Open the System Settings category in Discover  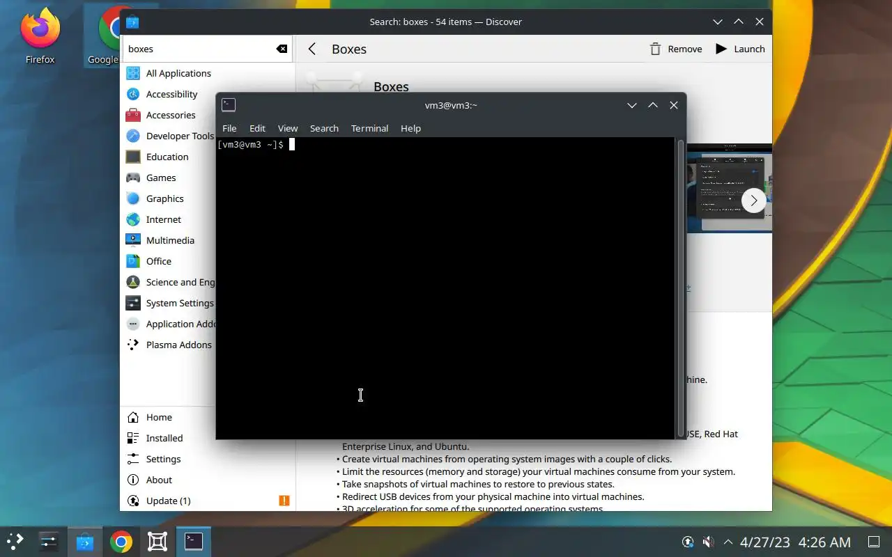point(169,303)
